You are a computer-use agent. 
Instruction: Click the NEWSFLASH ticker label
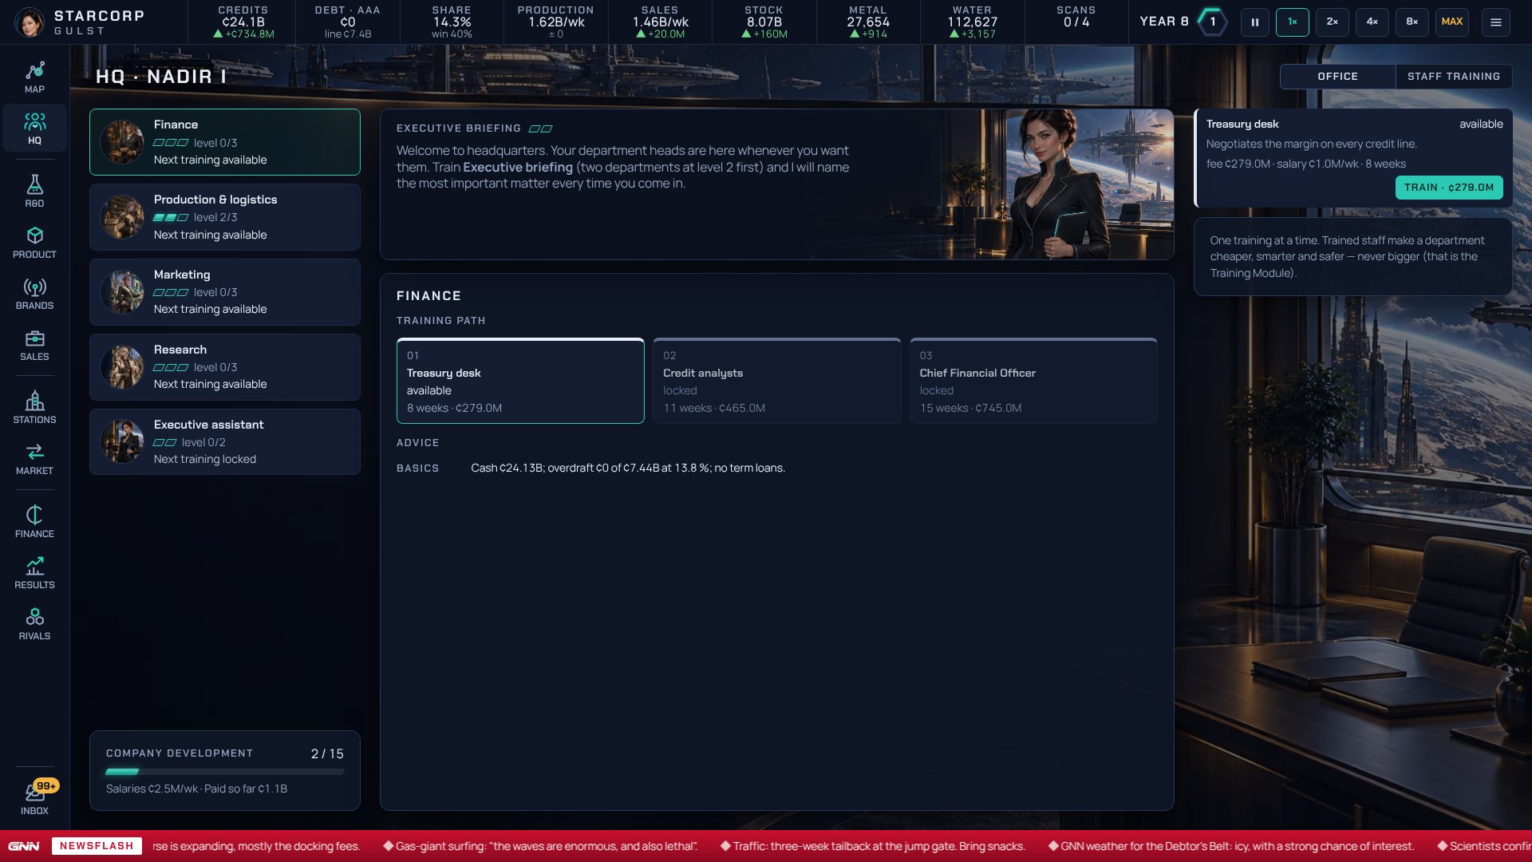(97, 846)
